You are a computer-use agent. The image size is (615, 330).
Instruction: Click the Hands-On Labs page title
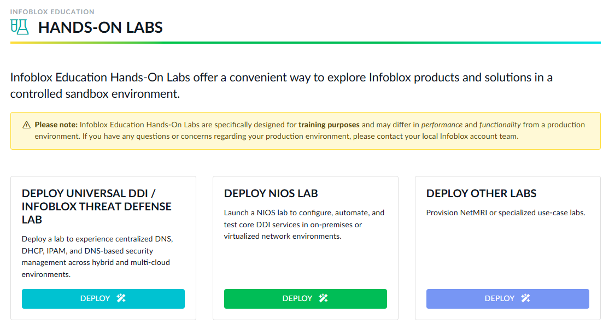(x=101, y=27)
